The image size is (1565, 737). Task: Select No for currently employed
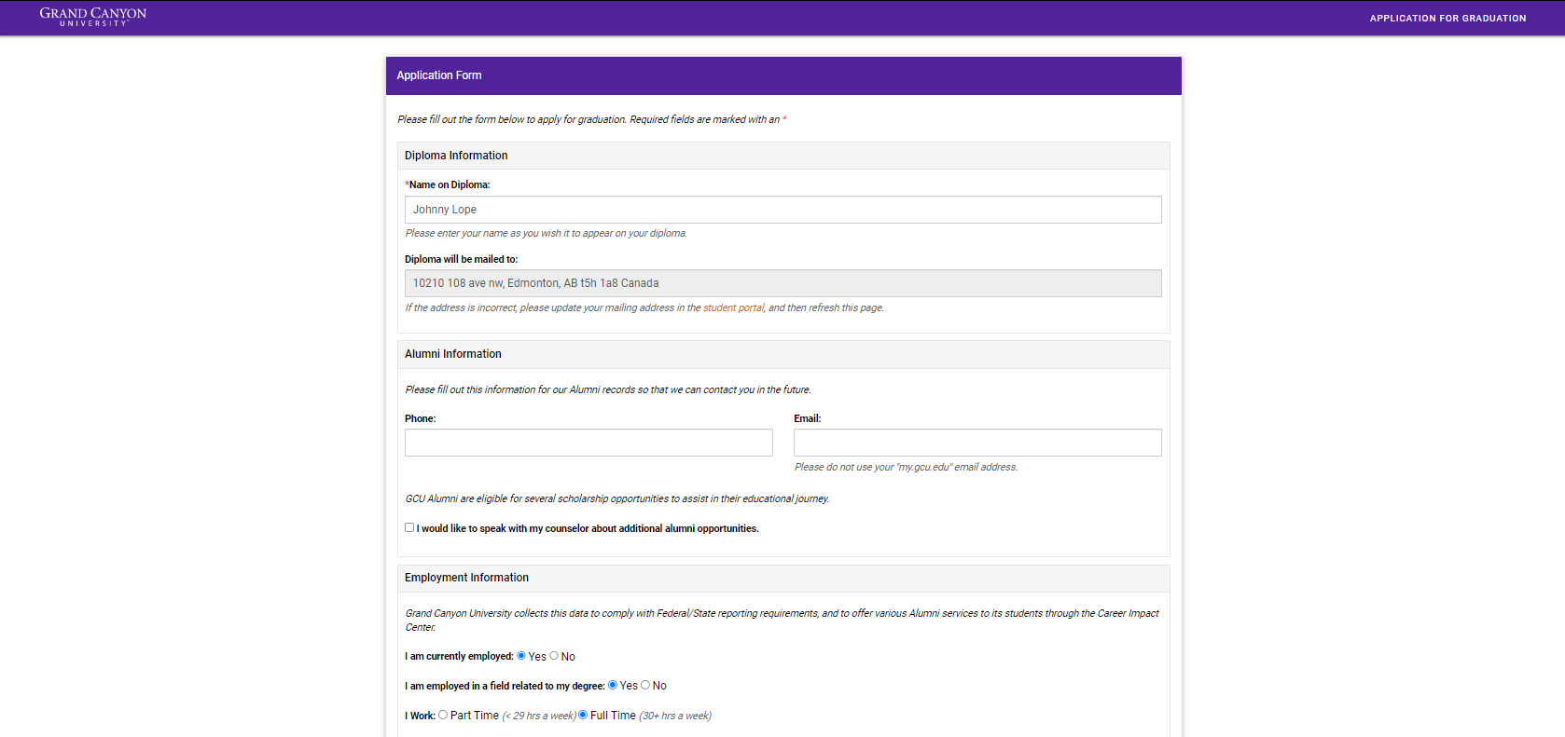554,656
